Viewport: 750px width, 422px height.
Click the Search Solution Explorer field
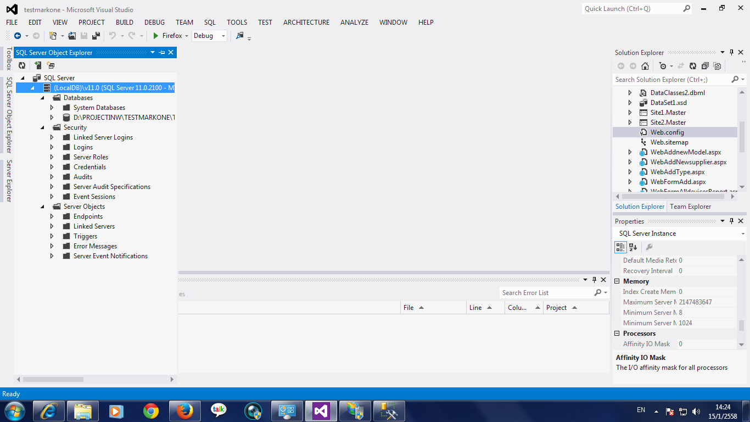(671, 80)
